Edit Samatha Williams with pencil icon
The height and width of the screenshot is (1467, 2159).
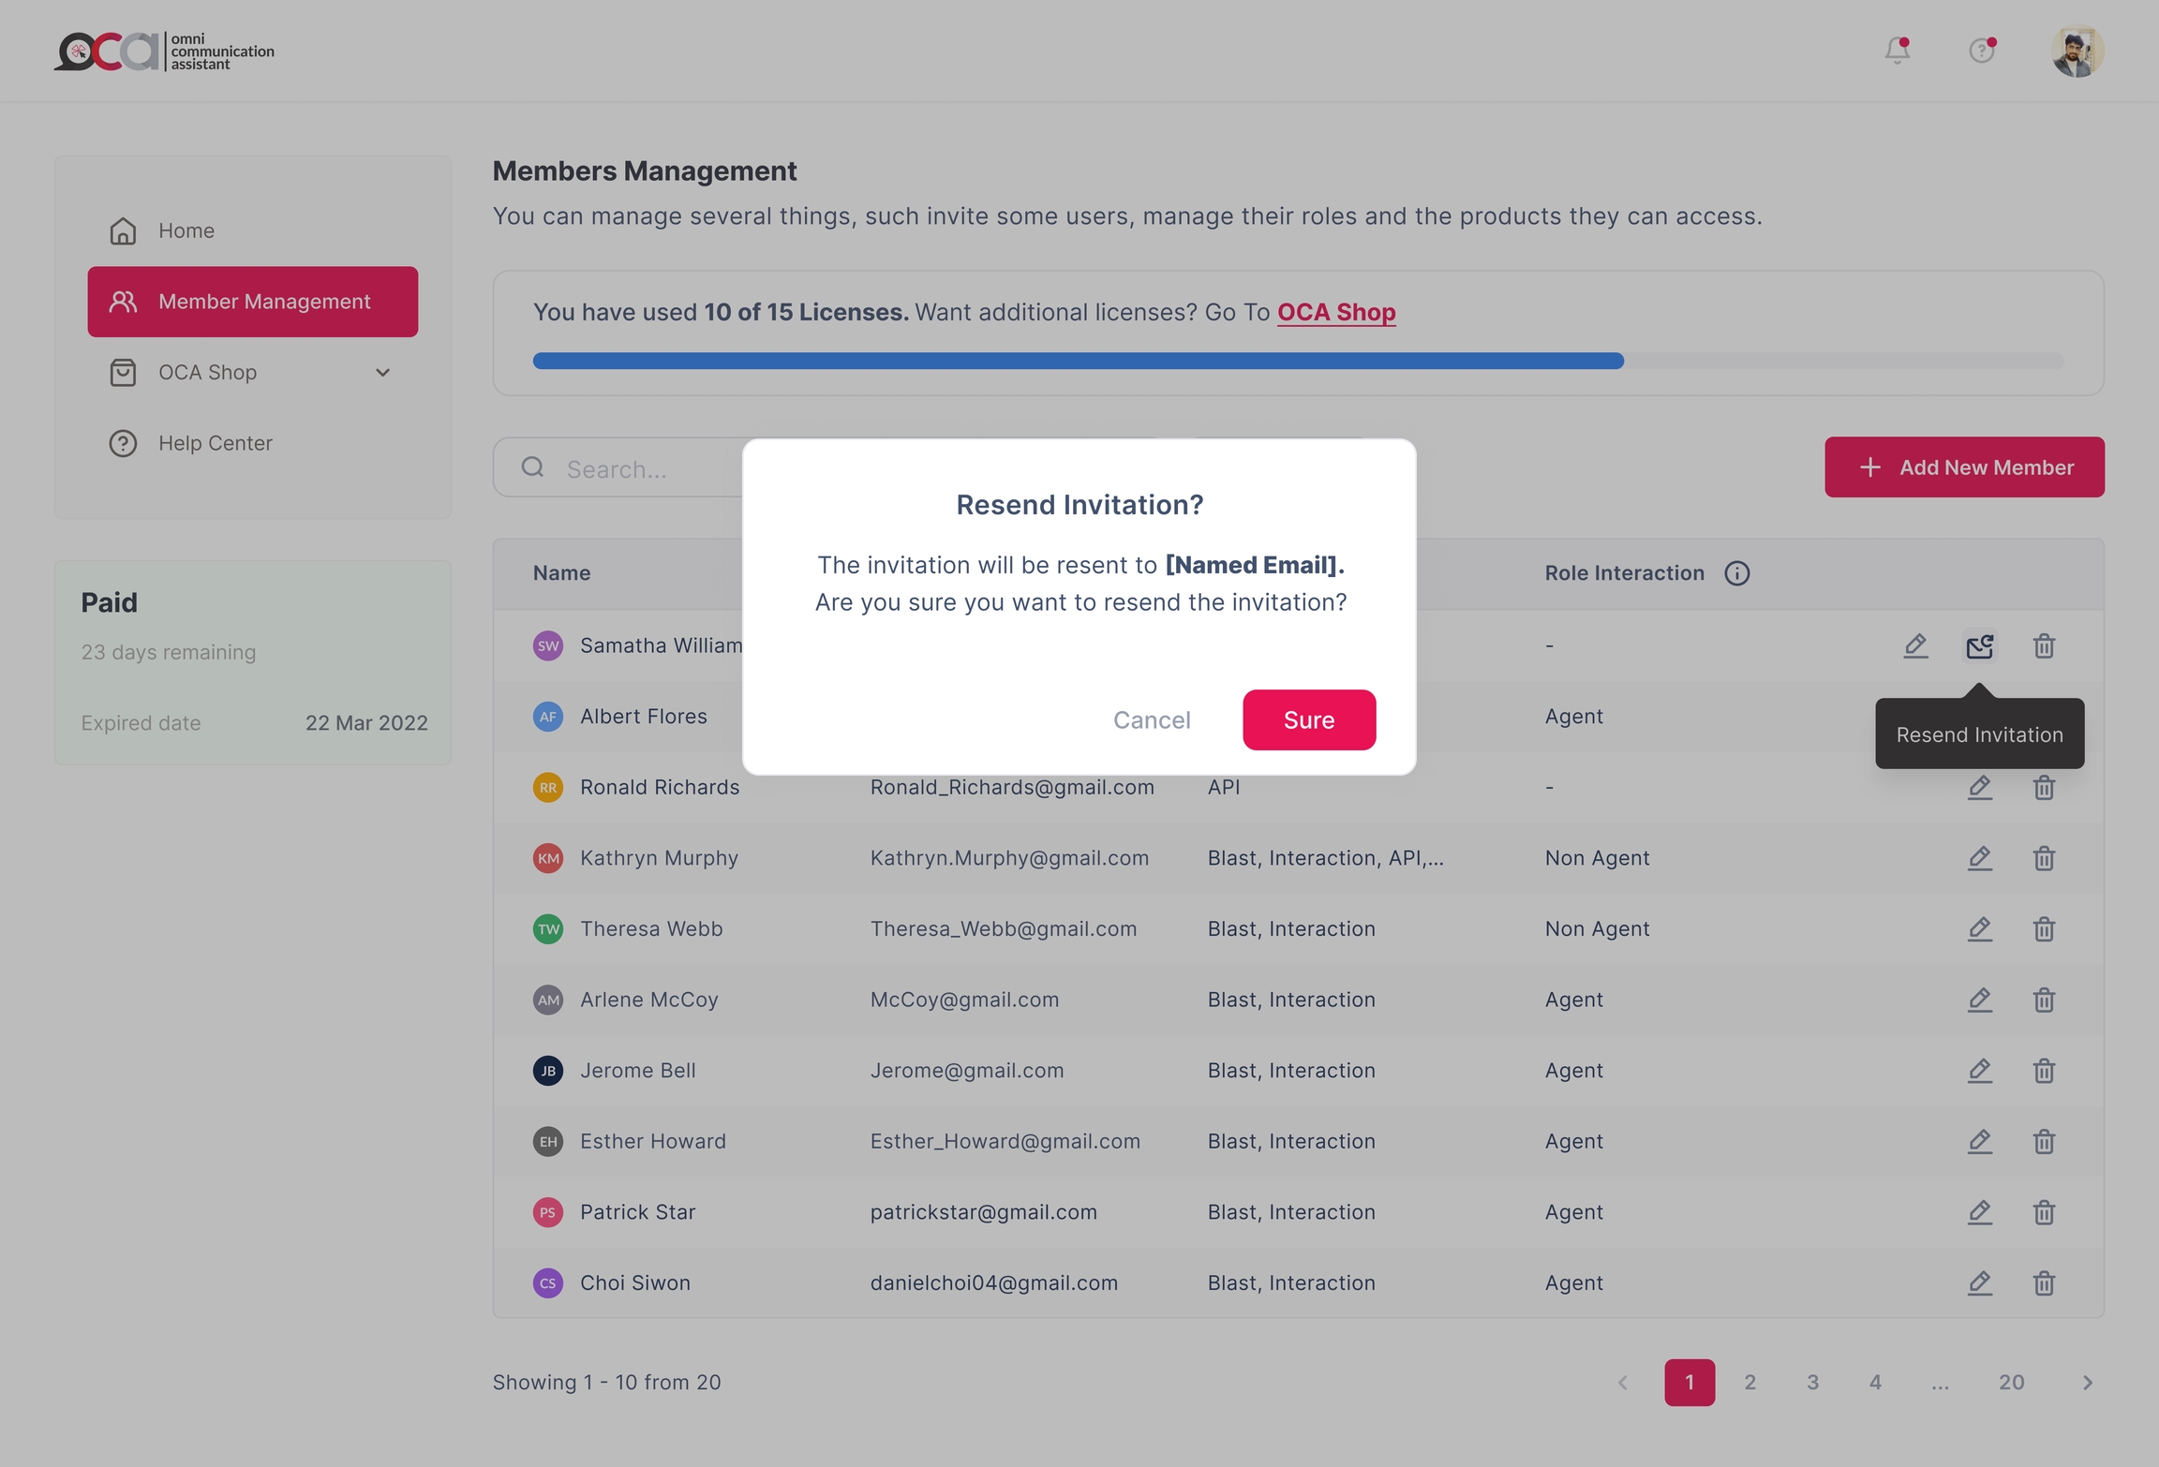(1915, 645)
